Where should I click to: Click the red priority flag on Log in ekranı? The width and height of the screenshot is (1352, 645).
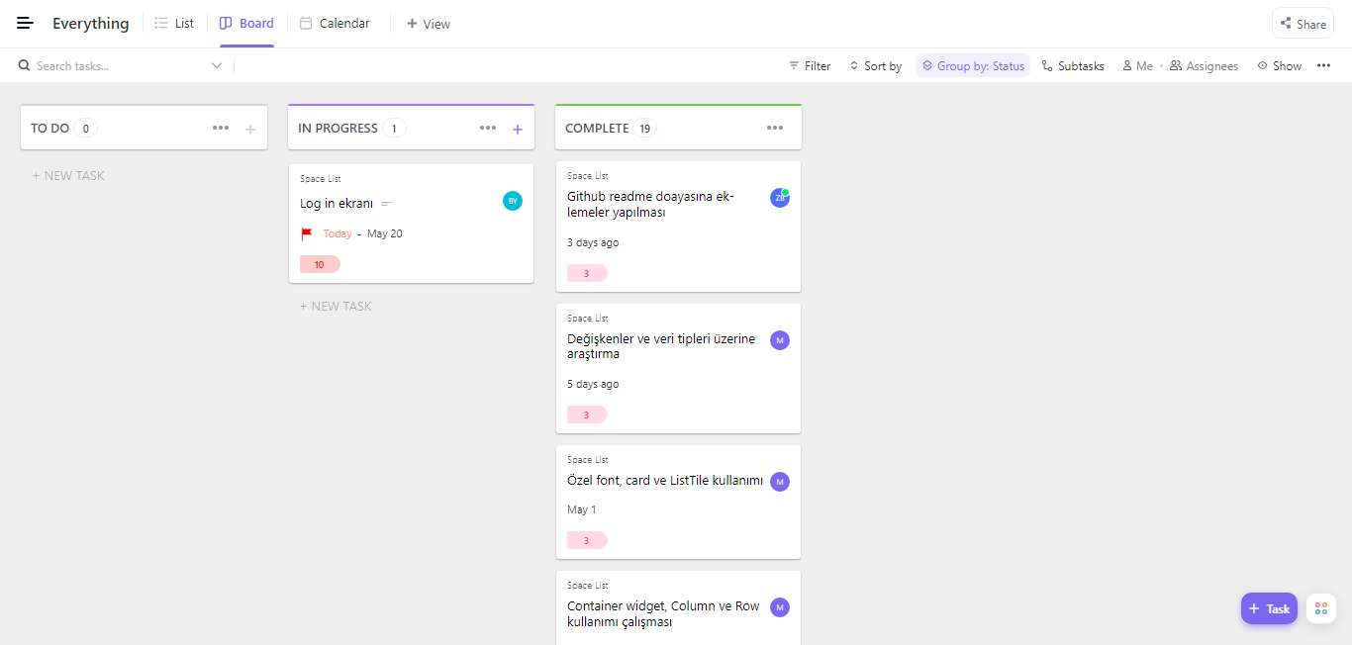point(307,233)
